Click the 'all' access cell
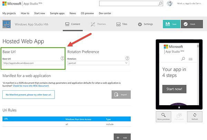Image resolution: width=207 pixels, height=140 pixels. (x=67, y=124)
